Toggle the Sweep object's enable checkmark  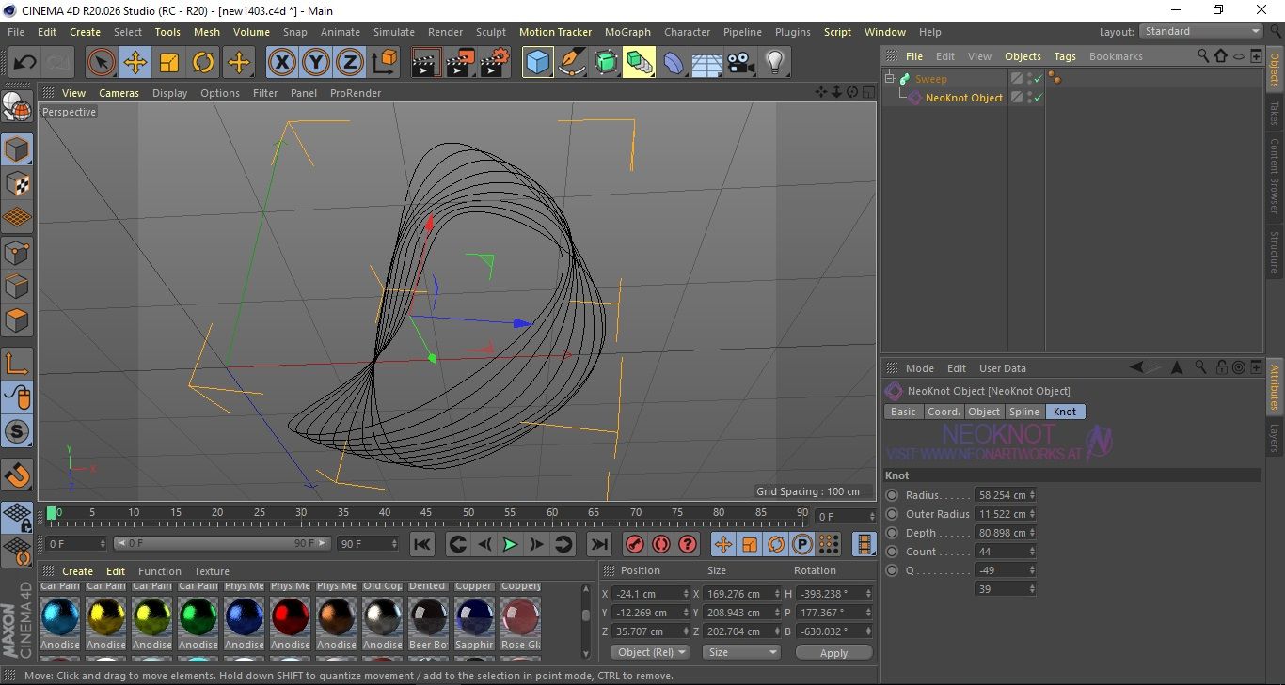pyautogui.click(x=1038, y=79)
